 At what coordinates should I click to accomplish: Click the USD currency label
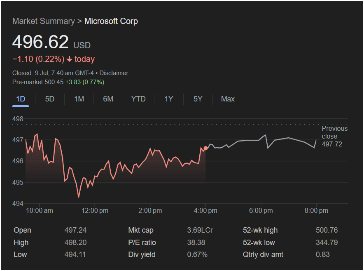point(82,45)
